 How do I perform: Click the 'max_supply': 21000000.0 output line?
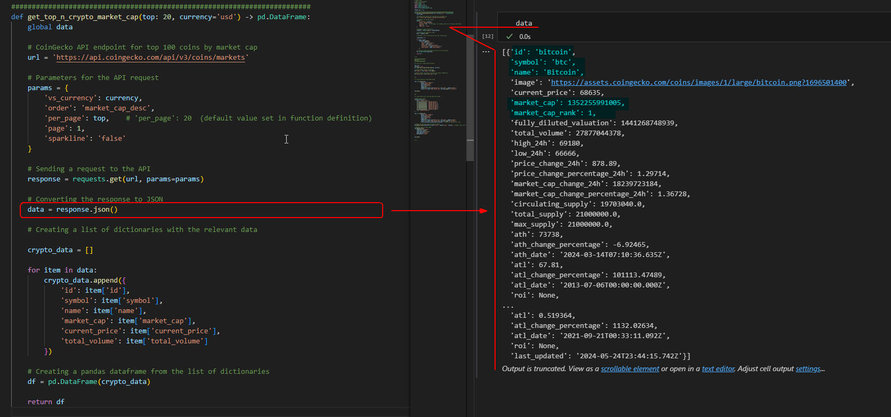point(561,224)
